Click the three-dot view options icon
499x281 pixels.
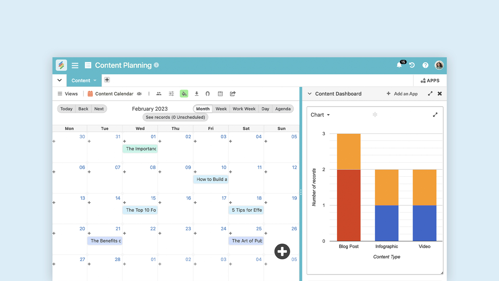coord(149,94)
